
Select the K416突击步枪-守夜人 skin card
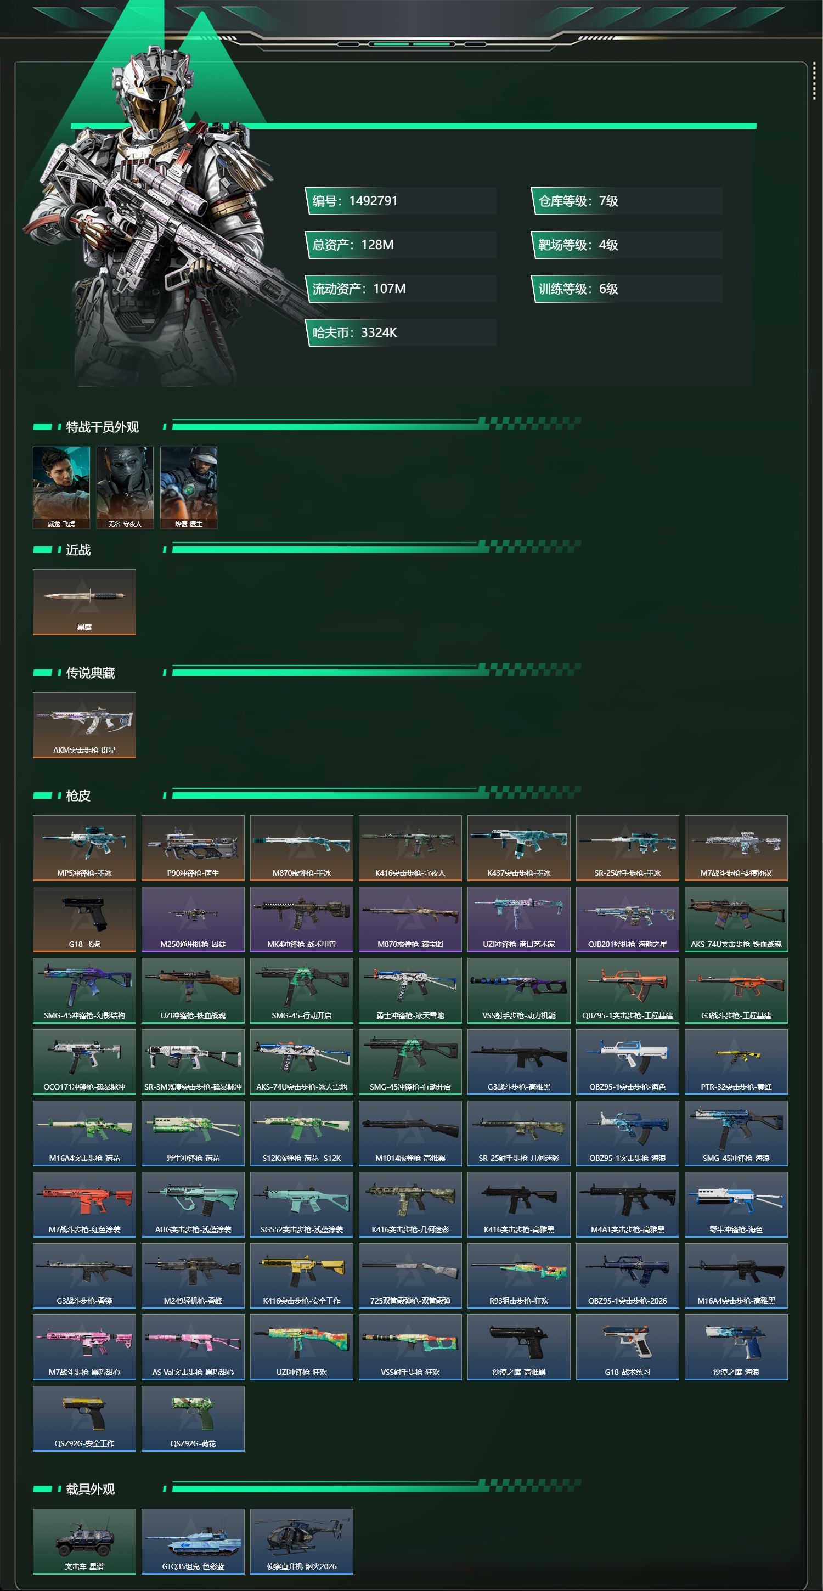click(410, 848)
